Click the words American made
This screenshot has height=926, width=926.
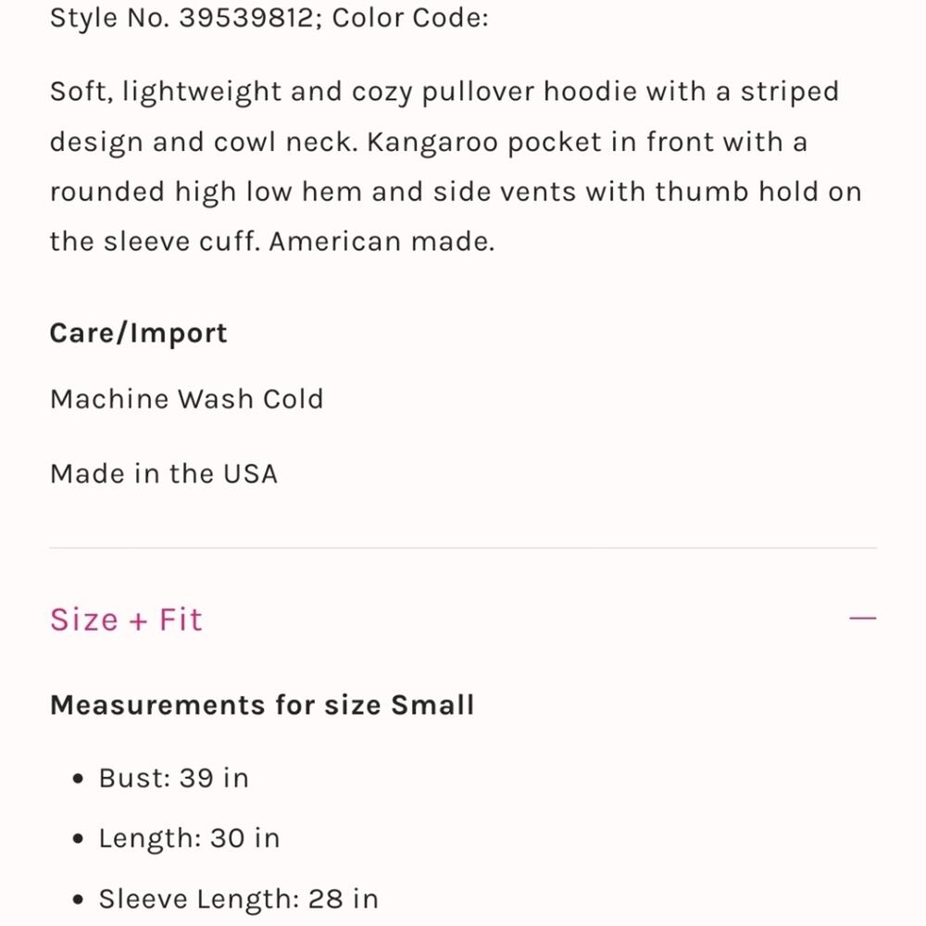click(x=382, y=242)
